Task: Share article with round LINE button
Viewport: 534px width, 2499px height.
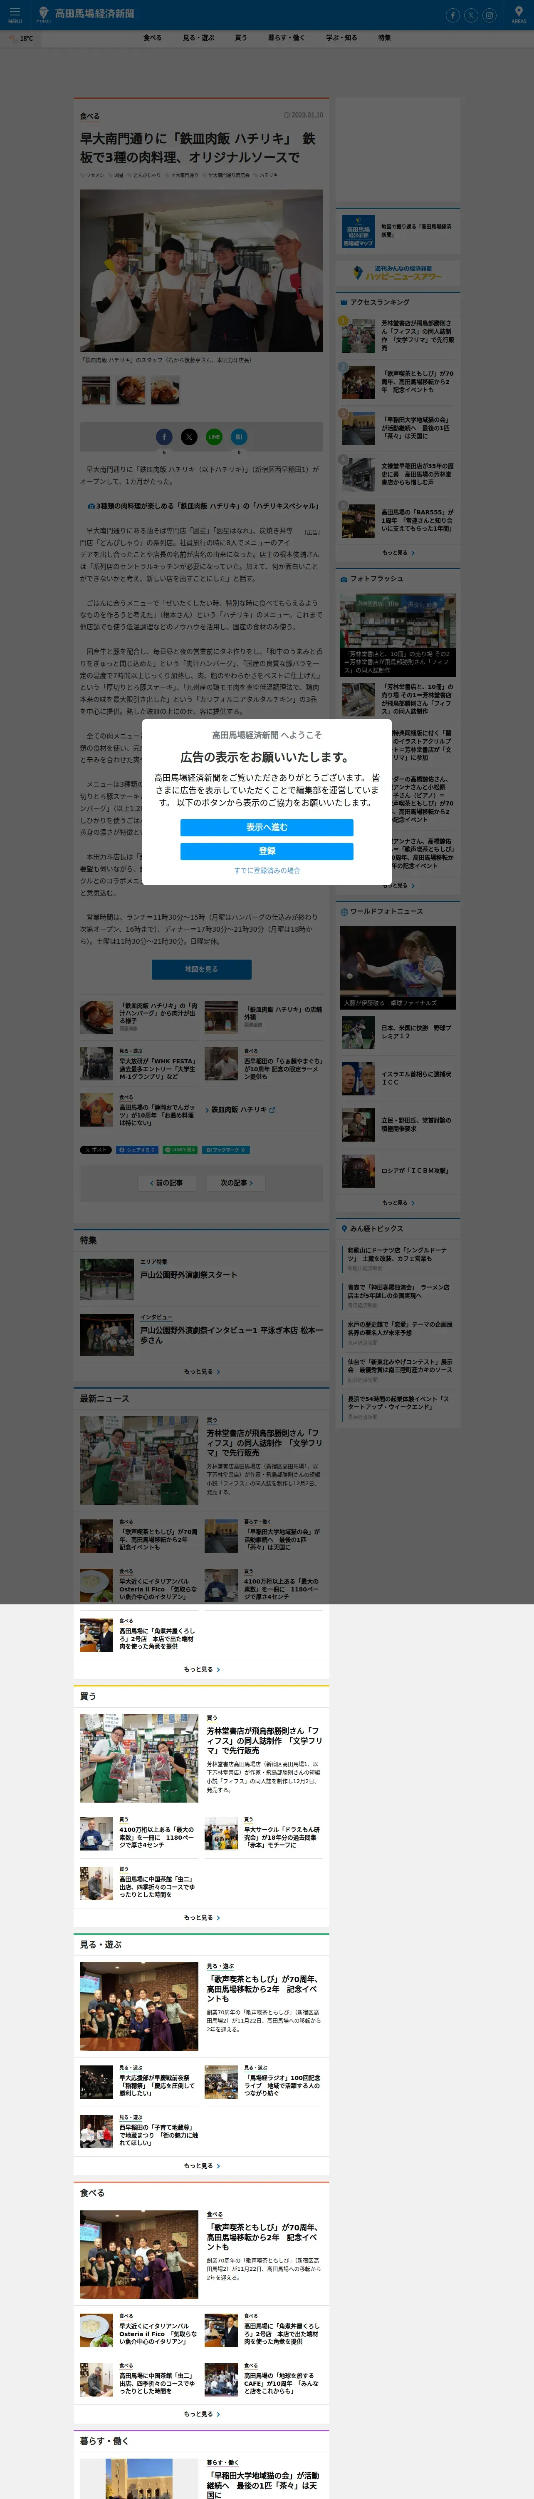Action: tap(214, 436)
